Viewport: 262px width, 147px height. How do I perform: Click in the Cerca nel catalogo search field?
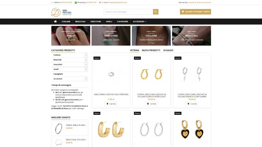128,12
